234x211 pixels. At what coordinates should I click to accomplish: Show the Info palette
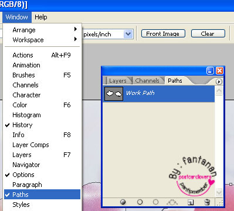(42, 135)
